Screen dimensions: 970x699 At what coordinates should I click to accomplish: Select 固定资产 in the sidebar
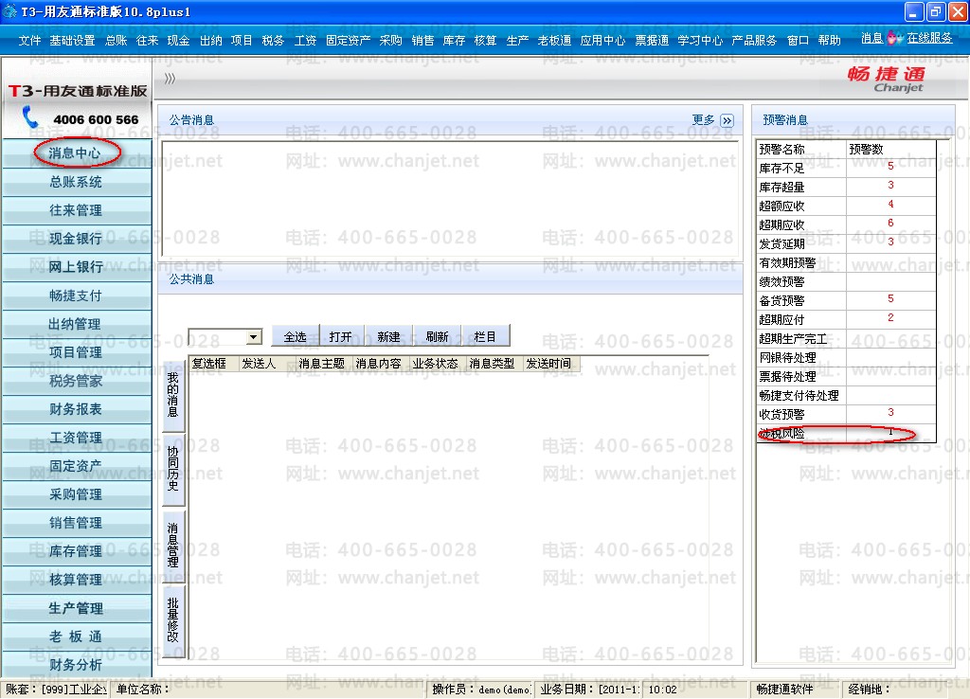pyautogui.click(x=77, y=466)
